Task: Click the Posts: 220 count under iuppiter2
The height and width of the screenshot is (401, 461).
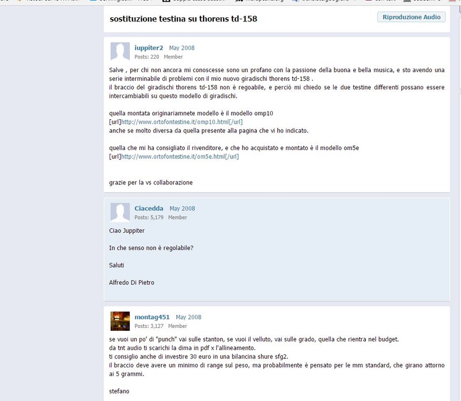Action: [x=147, y=56]
